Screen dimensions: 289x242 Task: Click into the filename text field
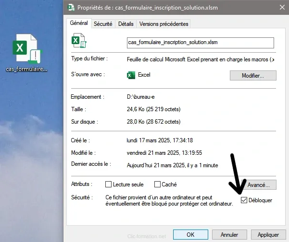pos(200,43)
